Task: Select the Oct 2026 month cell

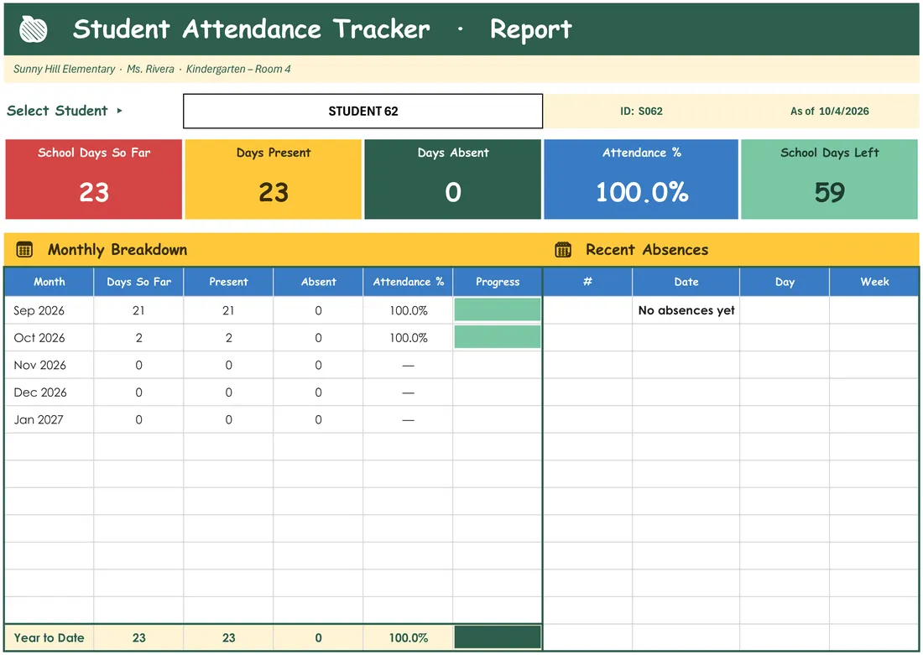Action: pos(50,338)
